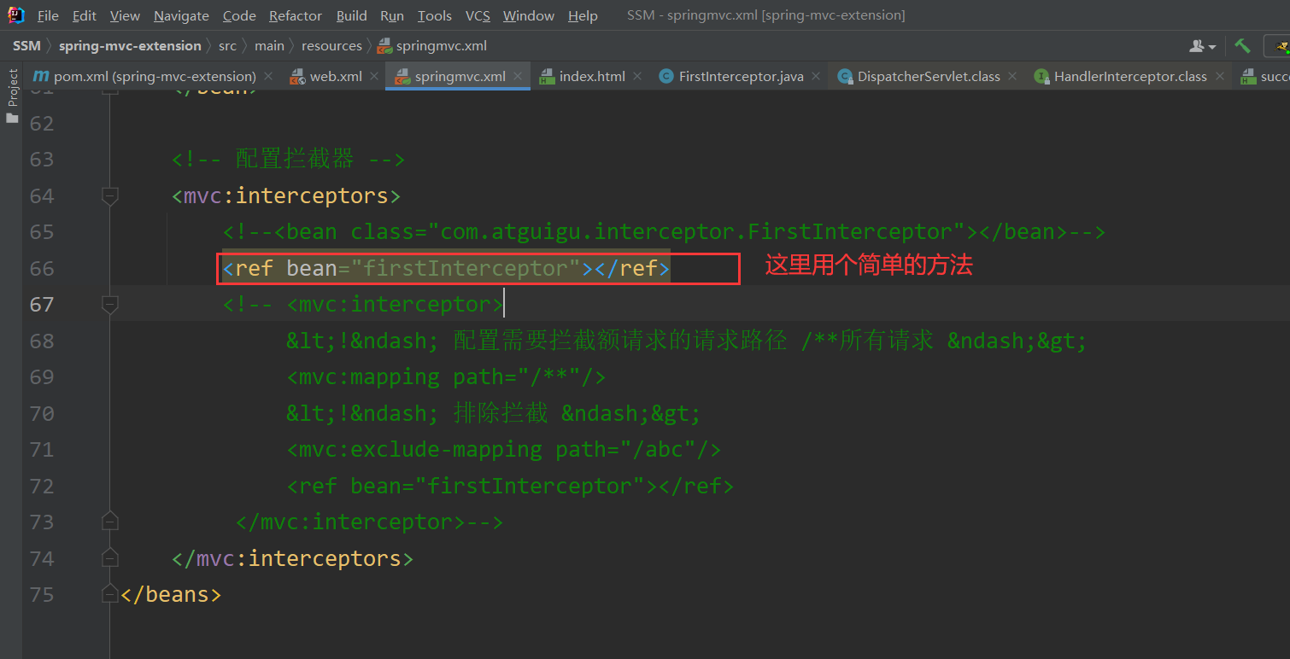Click the src breadcrumb
Image resolution: width=1290 pixels, height=659 pixels.
[227, 46]
